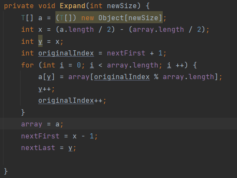Click the y++ statement
Viewport: 237px width, 178px height.
[x=46, y=89]
